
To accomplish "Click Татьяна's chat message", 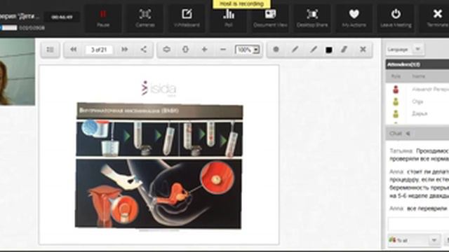I will point(420,155).
